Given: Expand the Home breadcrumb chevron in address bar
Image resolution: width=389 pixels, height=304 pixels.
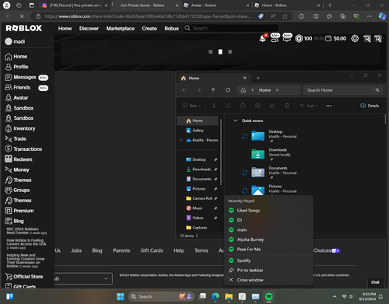Looking at the screenshot, I should (x=277, y=90).
